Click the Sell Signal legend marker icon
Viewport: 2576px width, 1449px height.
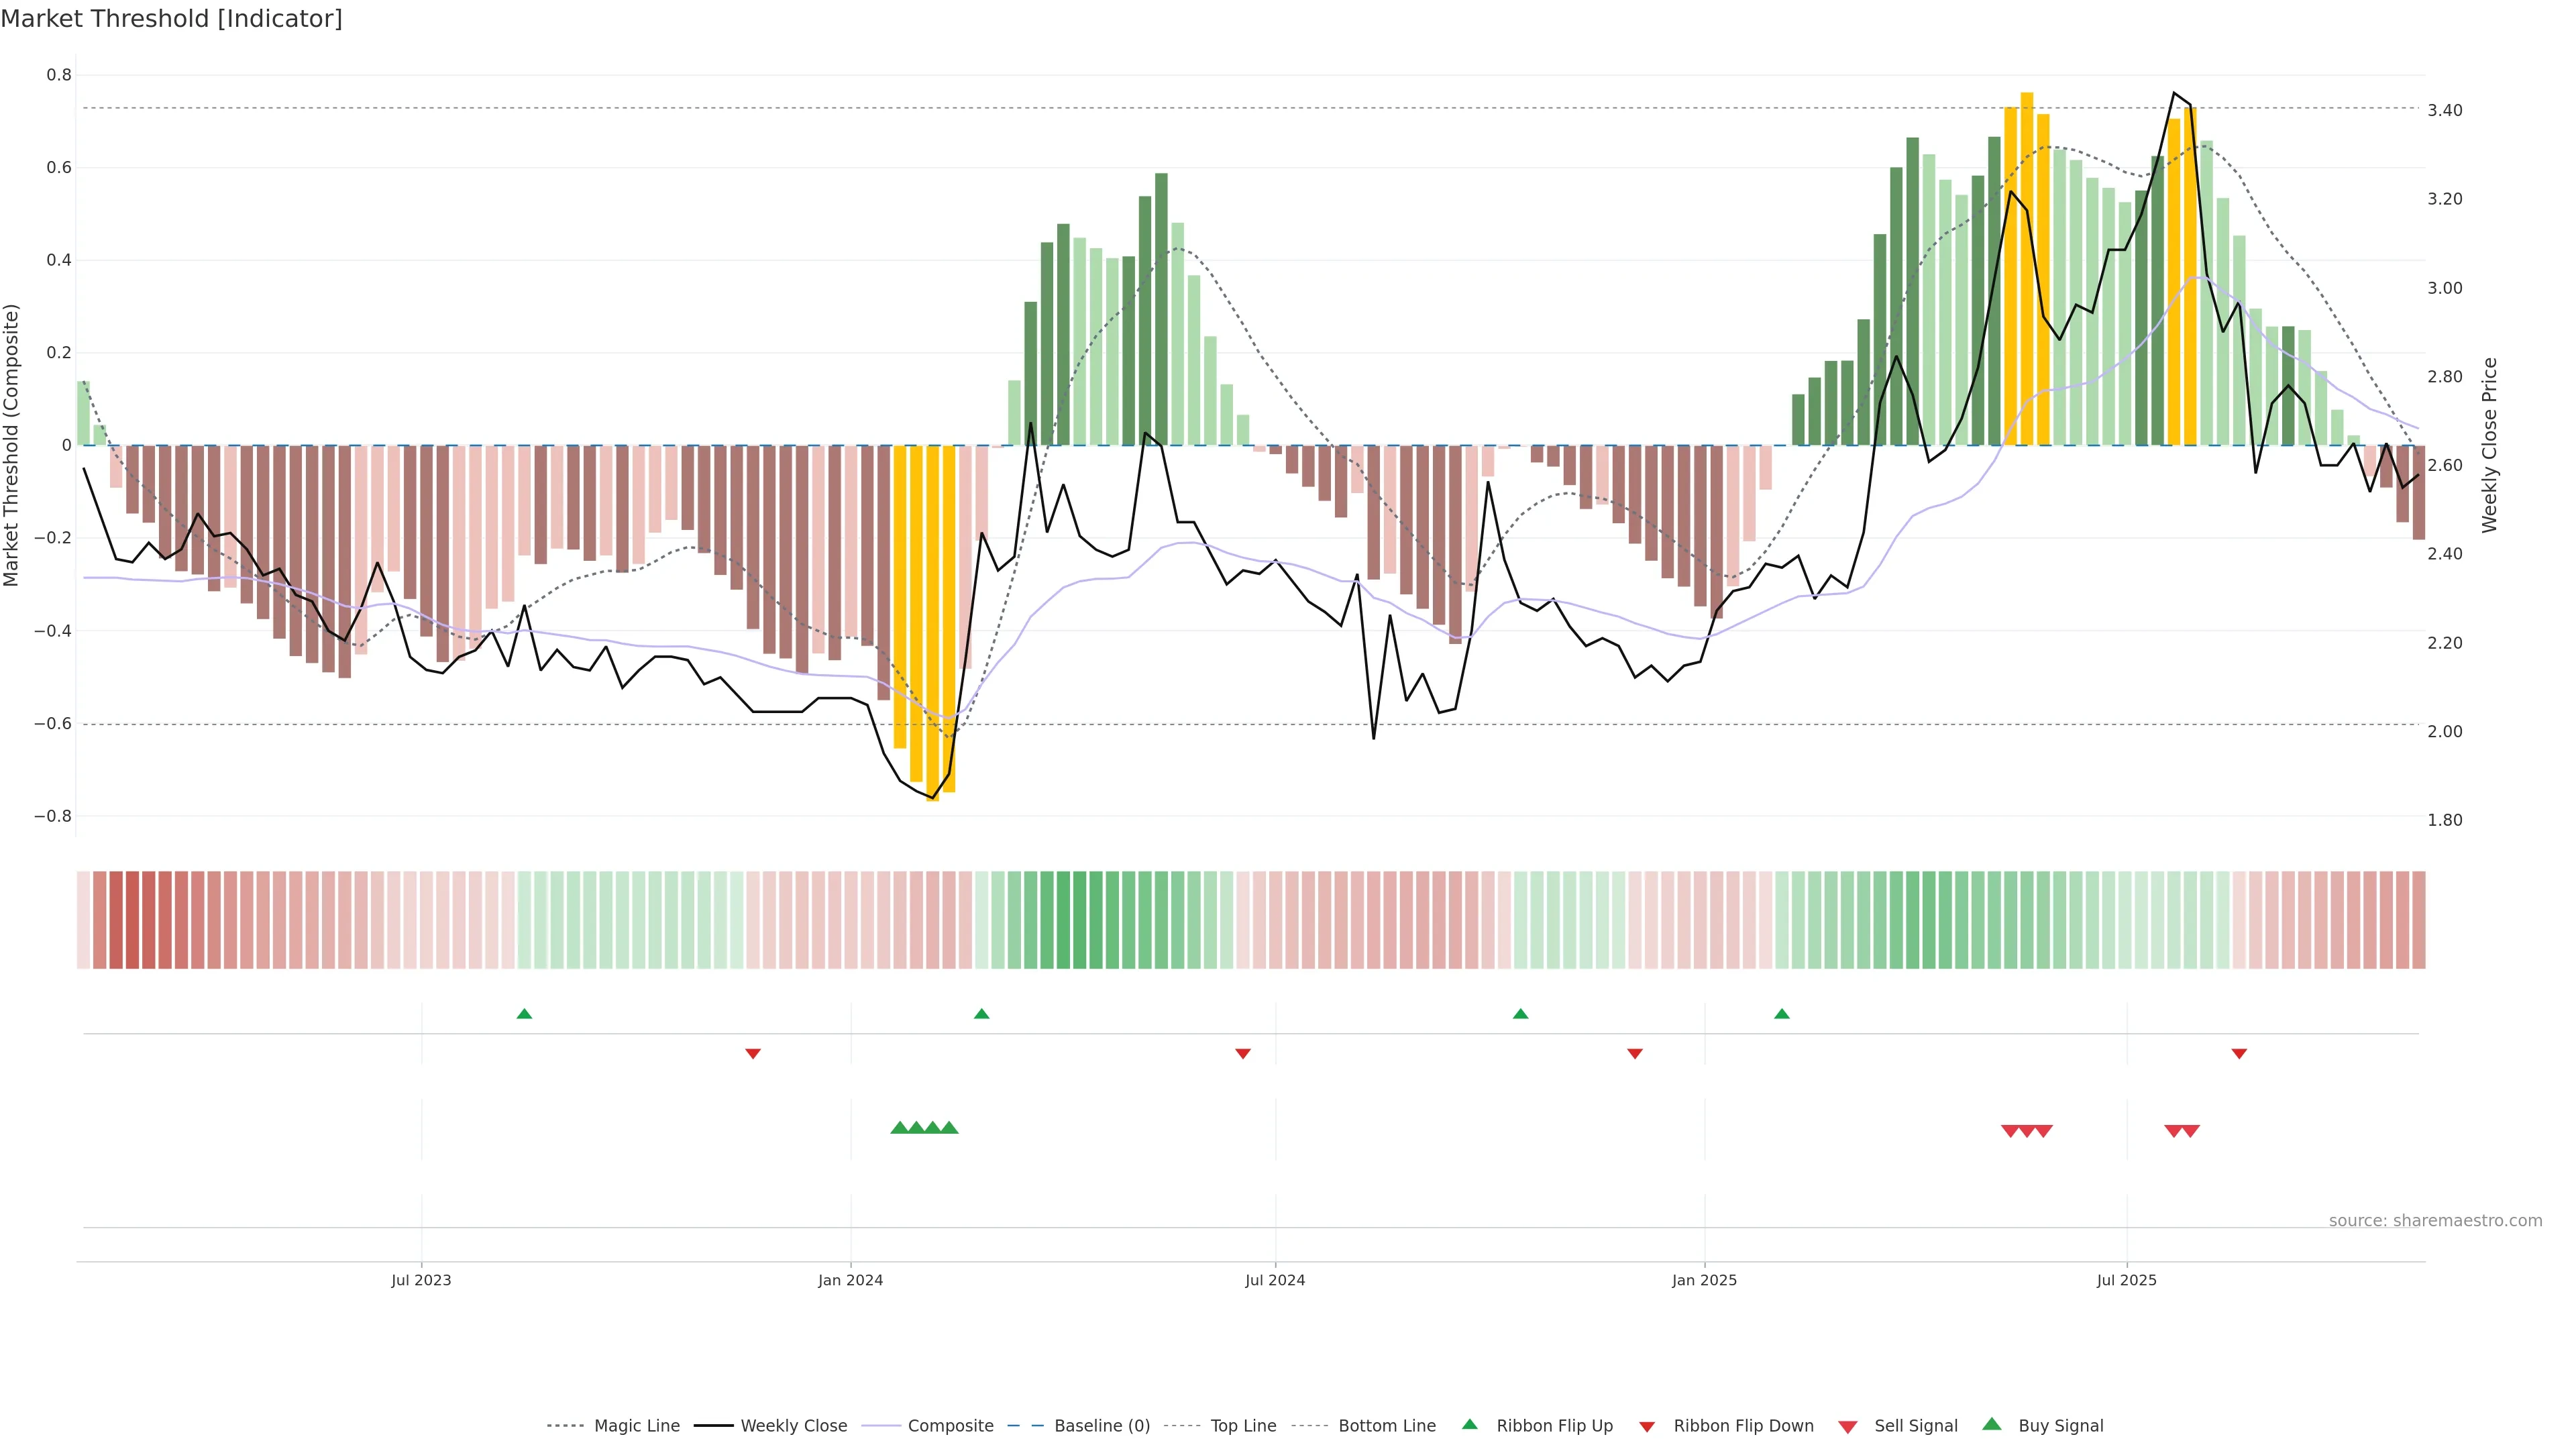click(1847, 1427)
